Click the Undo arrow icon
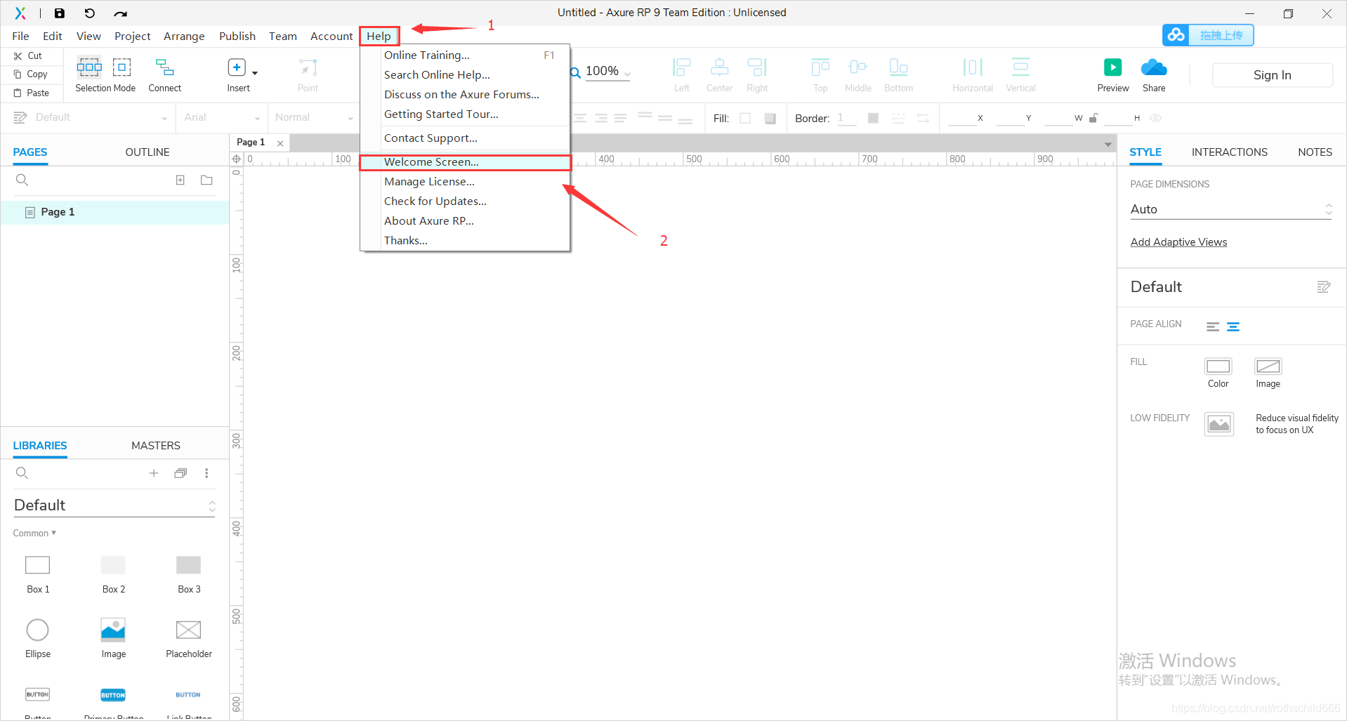 point(89,13)
